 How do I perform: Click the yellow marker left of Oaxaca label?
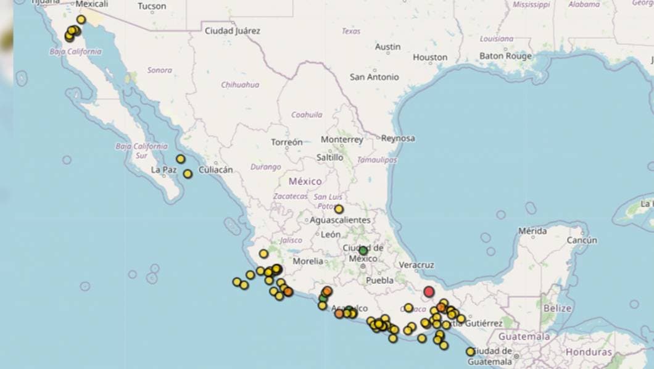[408, 307]
